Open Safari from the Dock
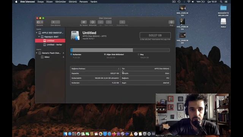 [109, 134]
